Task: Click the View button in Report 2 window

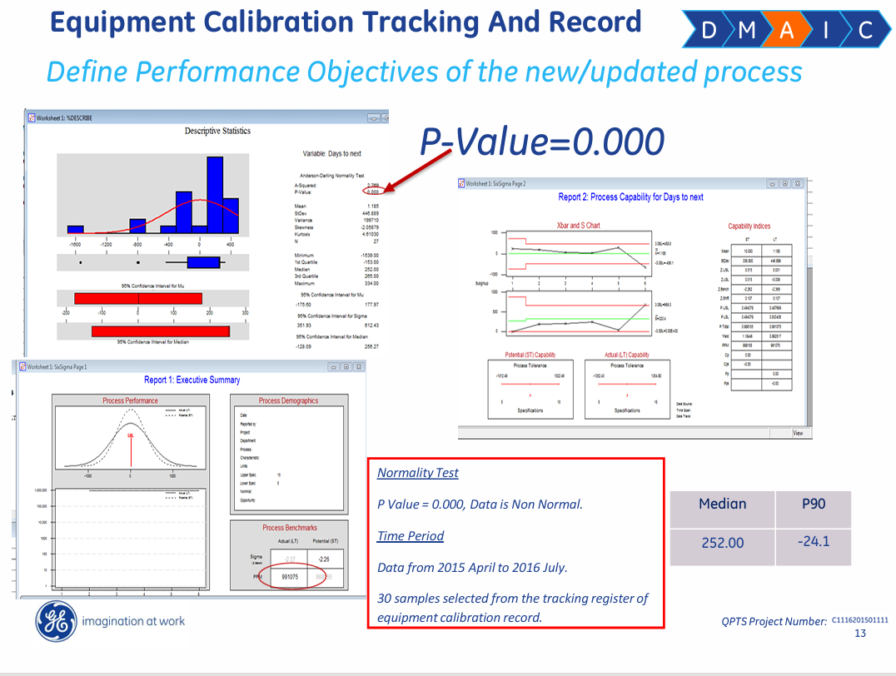Action: coord(798,433)
